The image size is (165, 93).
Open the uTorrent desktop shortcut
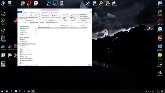(x=3, y=56)
